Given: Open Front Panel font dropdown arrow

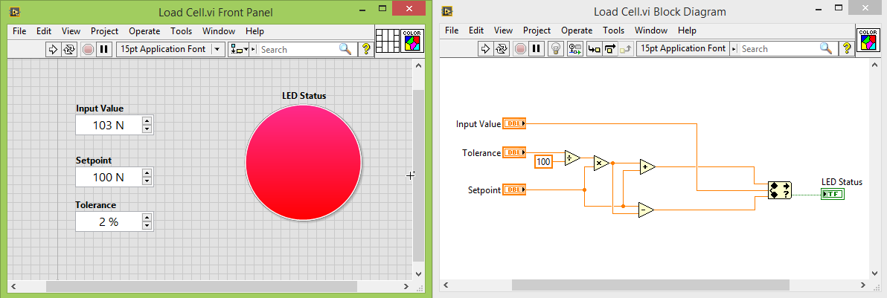Looking at the screenshot, I should coord(217,49).
